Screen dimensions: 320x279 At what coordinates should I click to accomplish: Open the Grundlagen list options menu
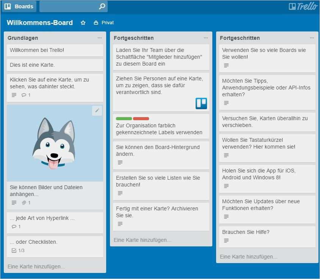[100, 38]
